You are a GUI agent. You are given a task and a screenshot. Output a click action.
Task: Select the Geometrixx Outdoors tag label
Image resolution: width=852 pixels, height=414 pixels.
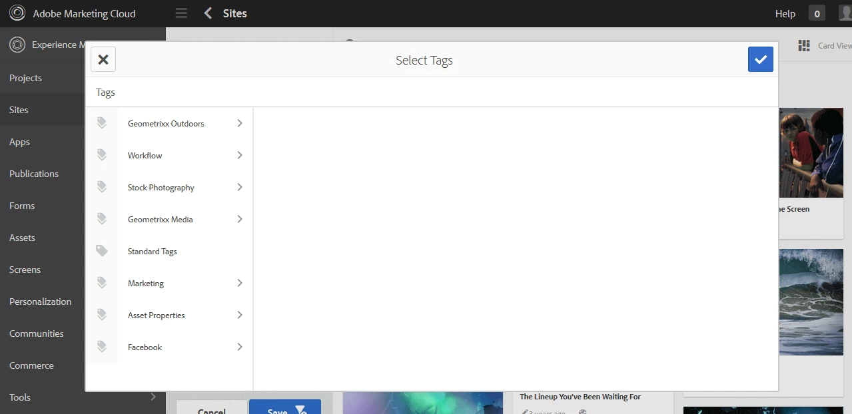pos(166,124)
